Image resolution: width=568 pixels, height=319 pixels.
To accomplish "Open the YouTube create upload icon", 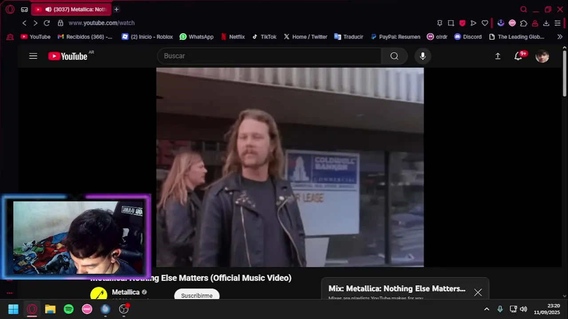I will coord(498,56).
